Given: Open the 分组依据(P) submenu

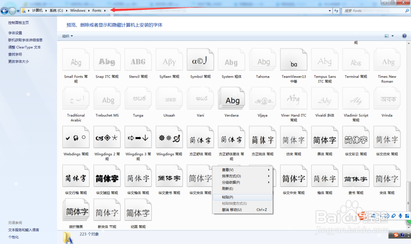Looking at the screenshot, I should 243,182.
